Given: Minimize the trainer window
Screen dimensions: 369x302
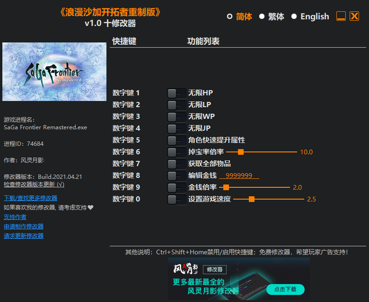Looking at the screenshot, I should [x=341, y=17].
